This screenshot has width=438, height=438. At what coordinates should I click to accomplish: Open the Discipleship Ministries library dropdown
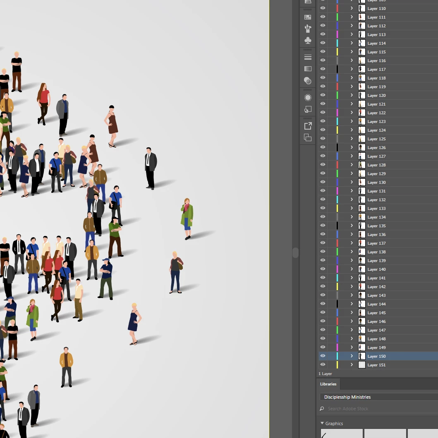pyautogui.click(x=379, y=397)
